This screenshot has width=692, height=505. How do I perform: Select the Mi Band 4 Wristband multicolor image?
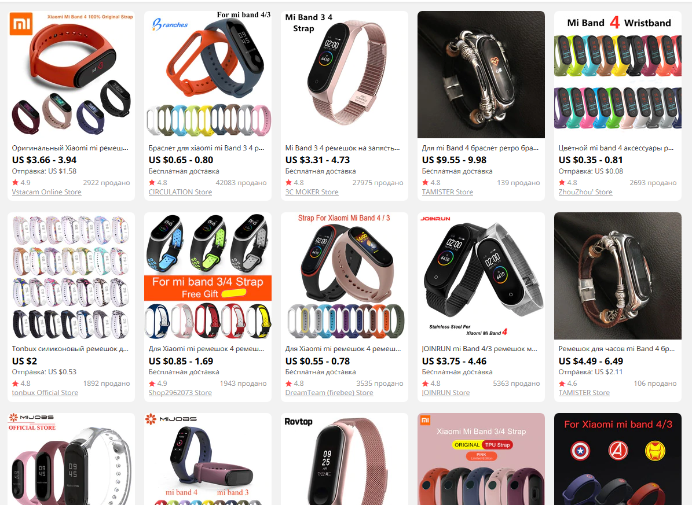[x=617, y=75]
